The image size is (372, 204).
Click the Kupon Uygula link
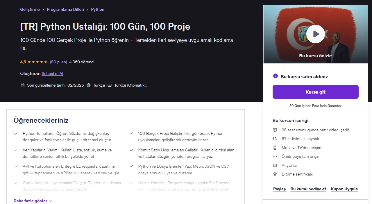click(x=344, y=189)
